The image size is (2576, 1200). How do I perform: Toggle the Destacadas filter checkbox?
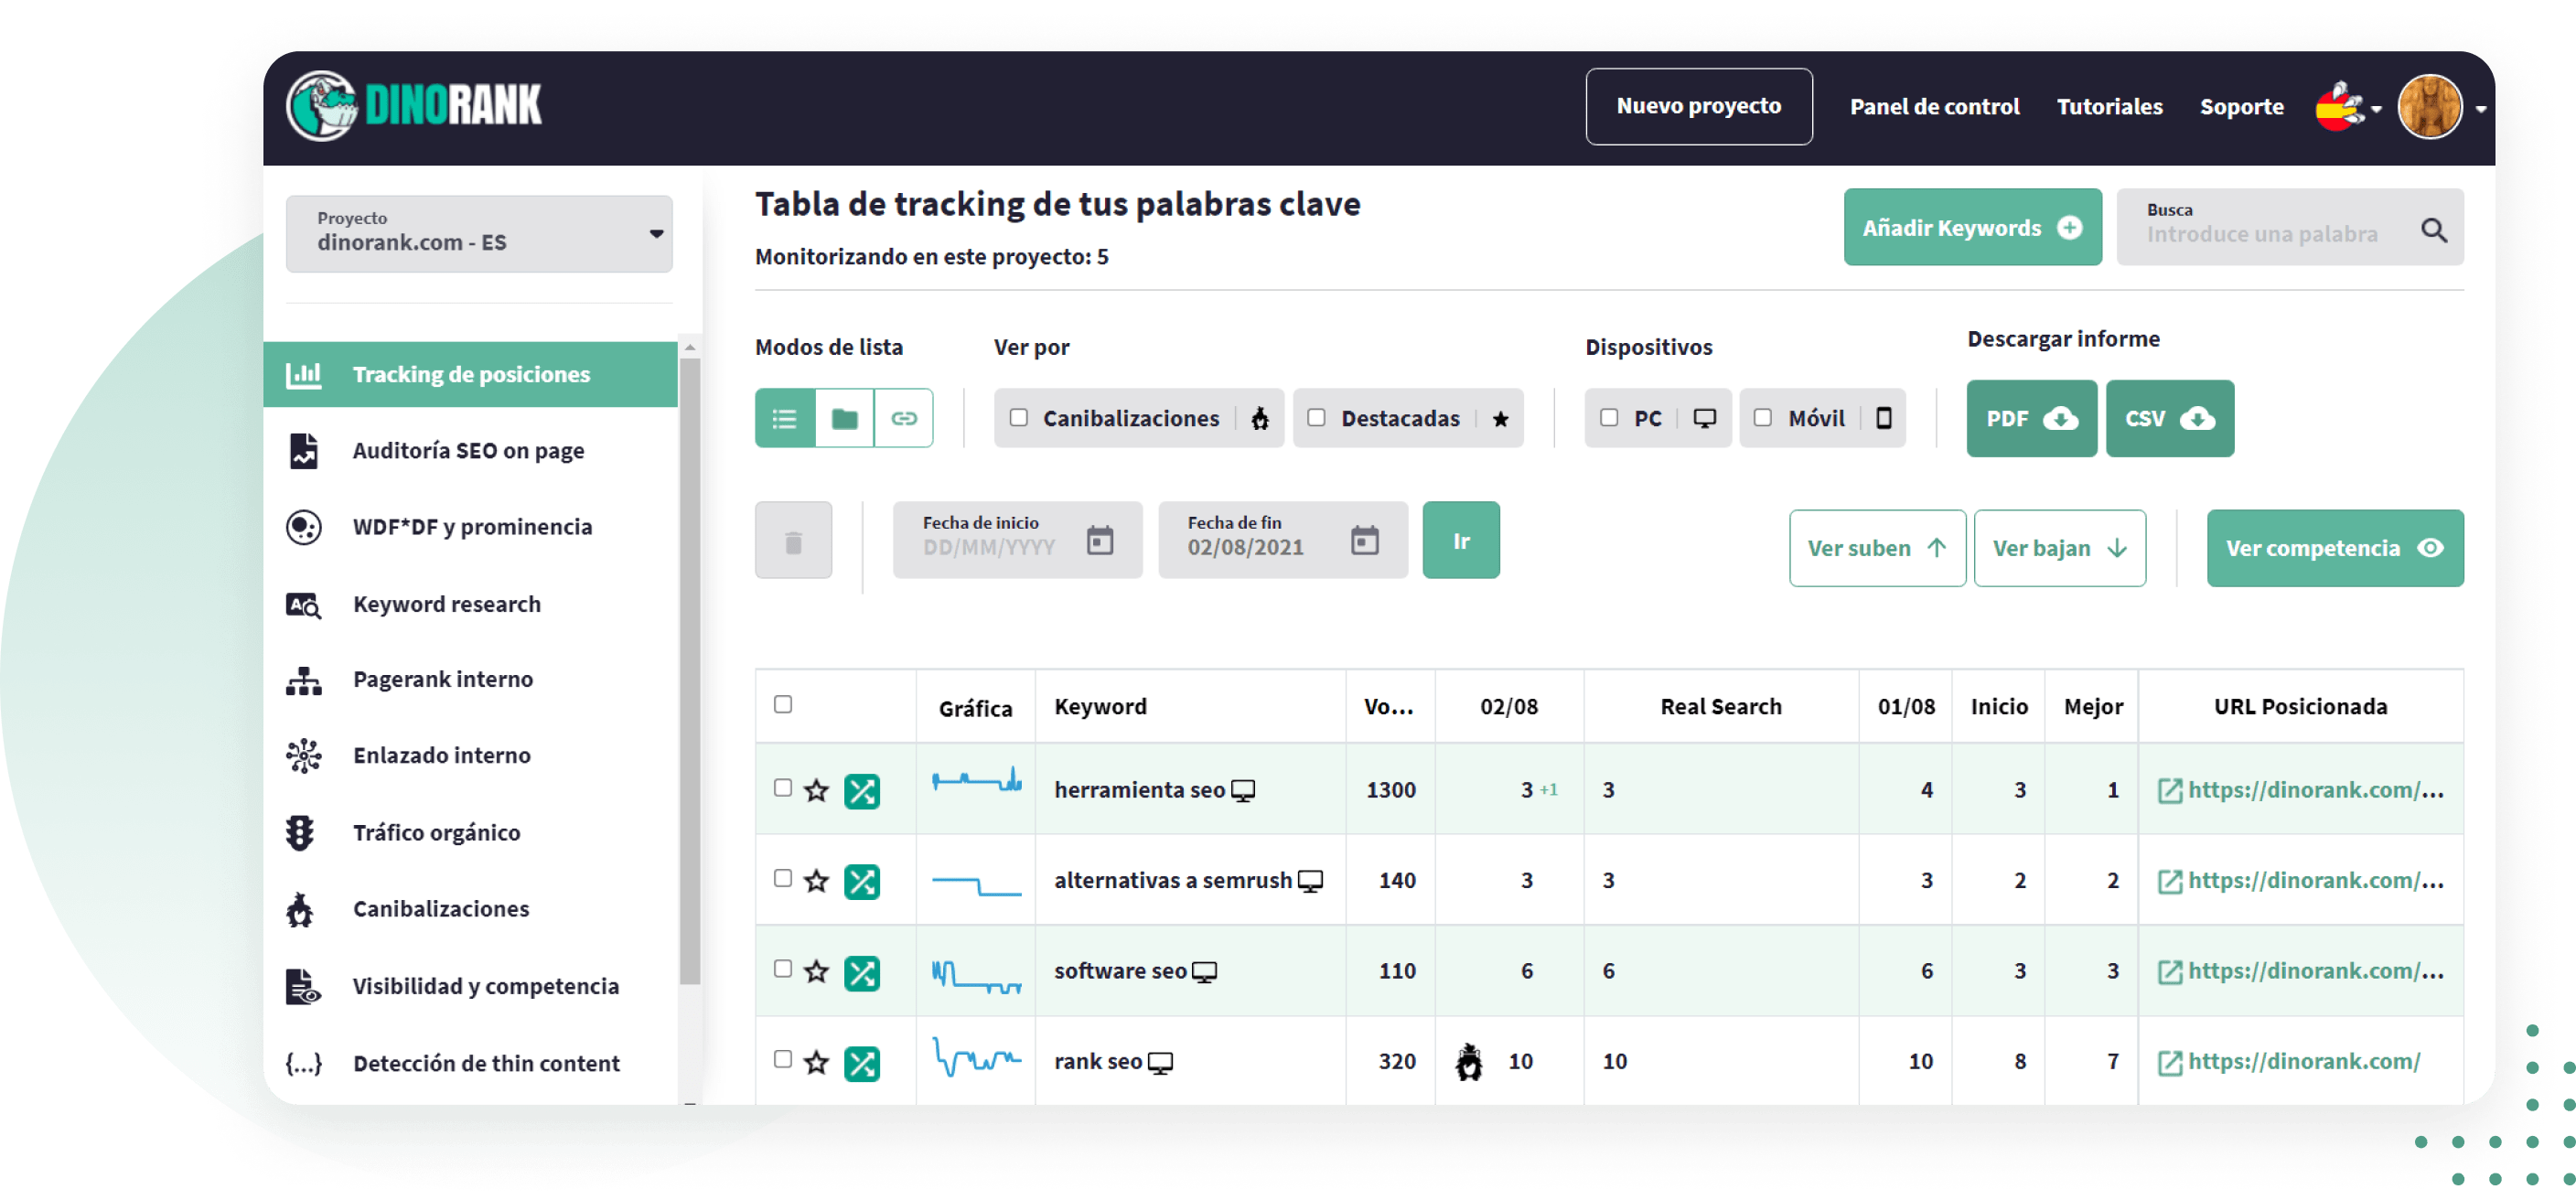click(1316, 417)
